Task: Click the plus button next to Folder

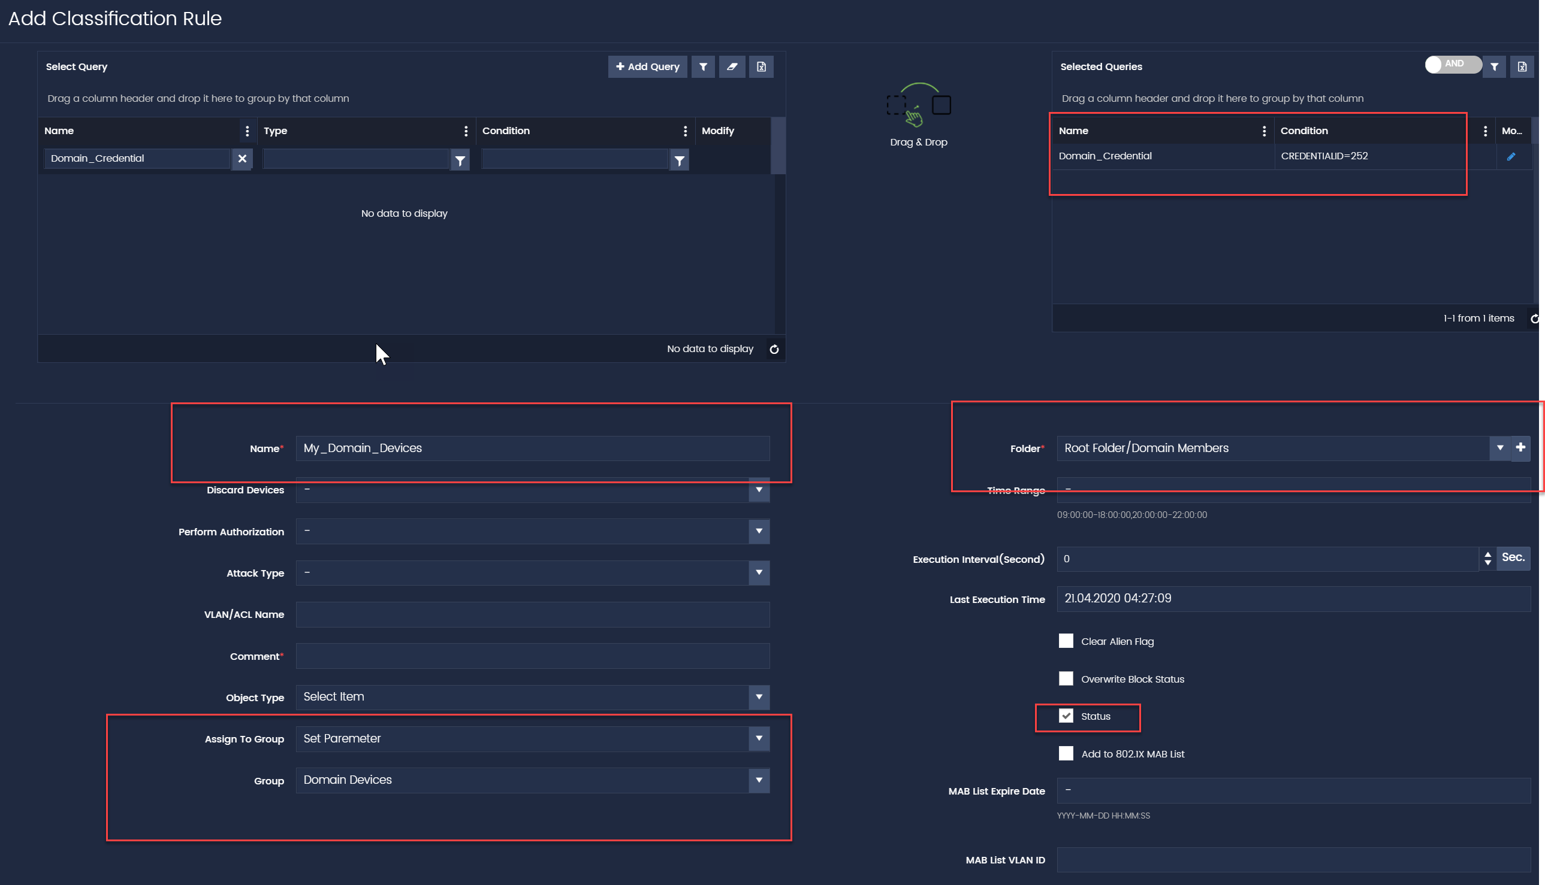Action: 1520,448
